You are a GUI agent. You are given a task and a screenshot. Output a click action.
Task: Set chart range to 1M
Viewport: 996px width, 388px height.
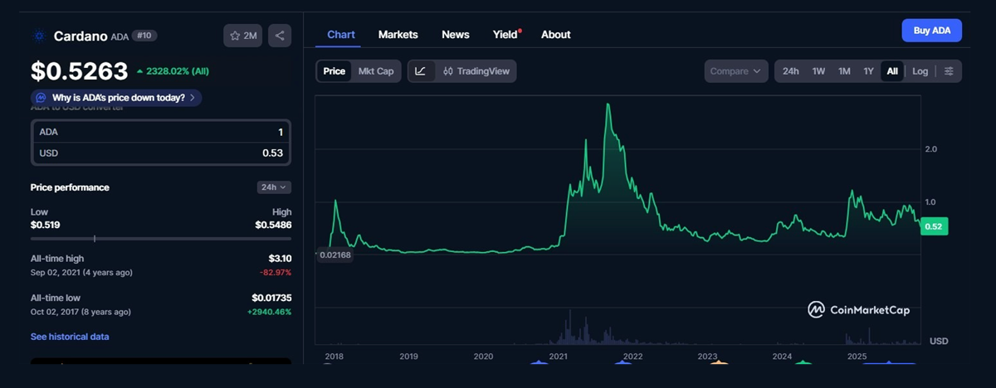(844, 71)
